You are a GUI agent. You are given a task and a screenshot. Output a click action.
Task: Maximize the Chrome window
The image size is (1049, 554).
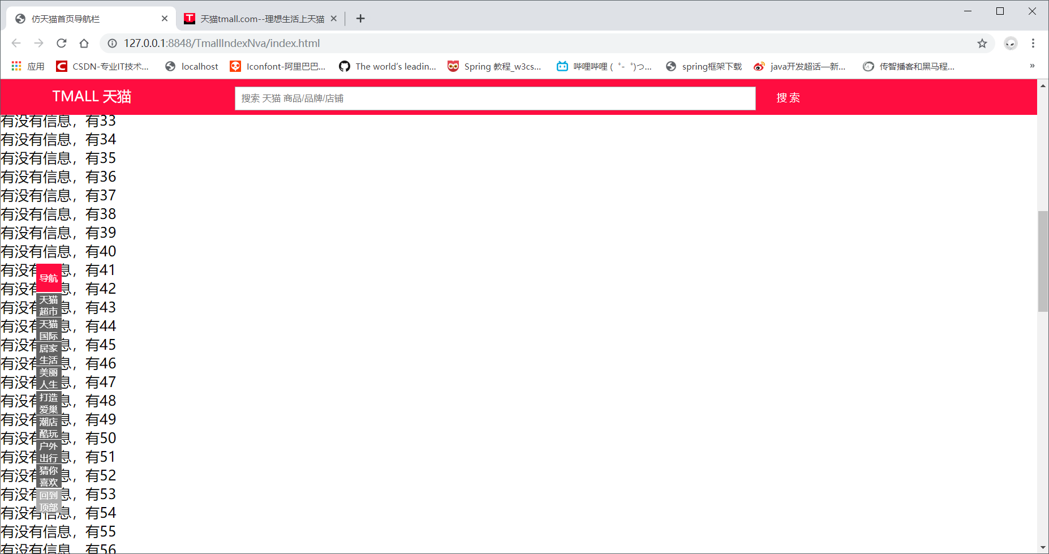pyautogui.click(x=1000, y=11)
